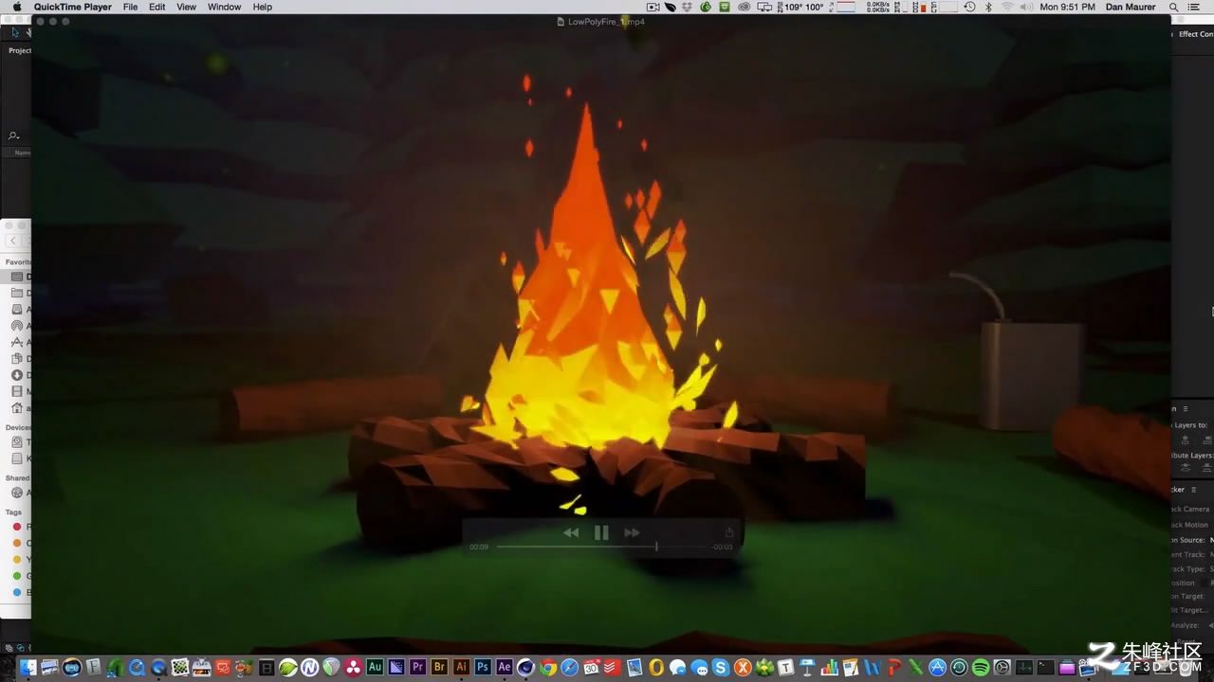The height and width of the screenshot is (682, 1214).
Task: Open Safari from the dock
Action: click(569, 667)
